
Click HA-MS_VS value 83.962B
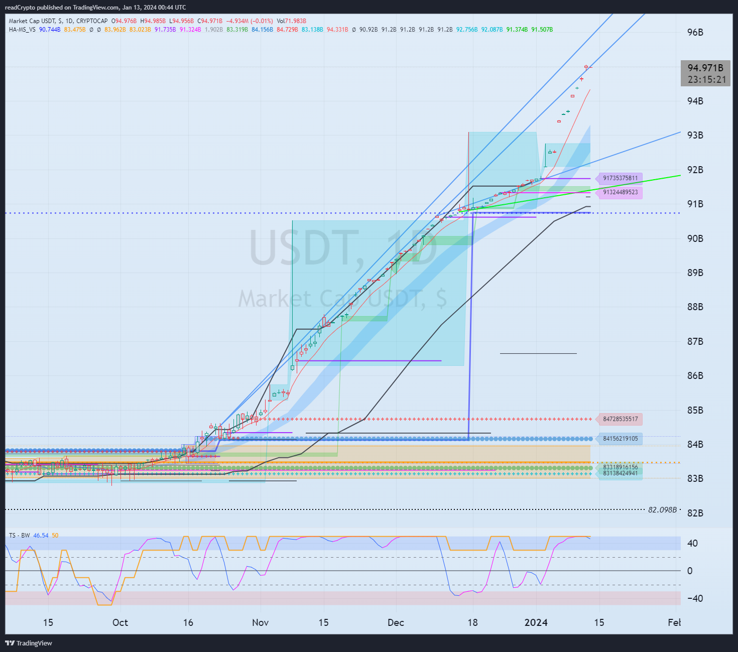pos(115,30)
